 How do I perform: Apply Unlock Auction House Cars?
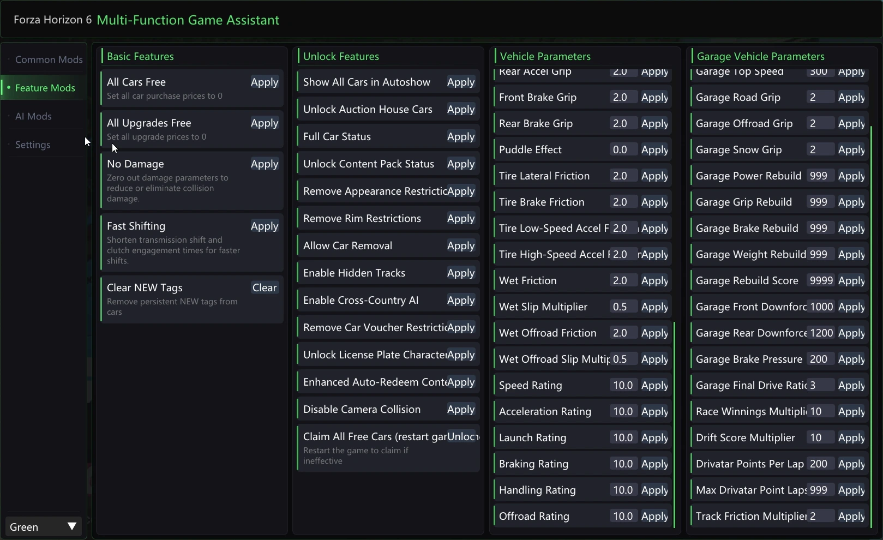point(461,109)
